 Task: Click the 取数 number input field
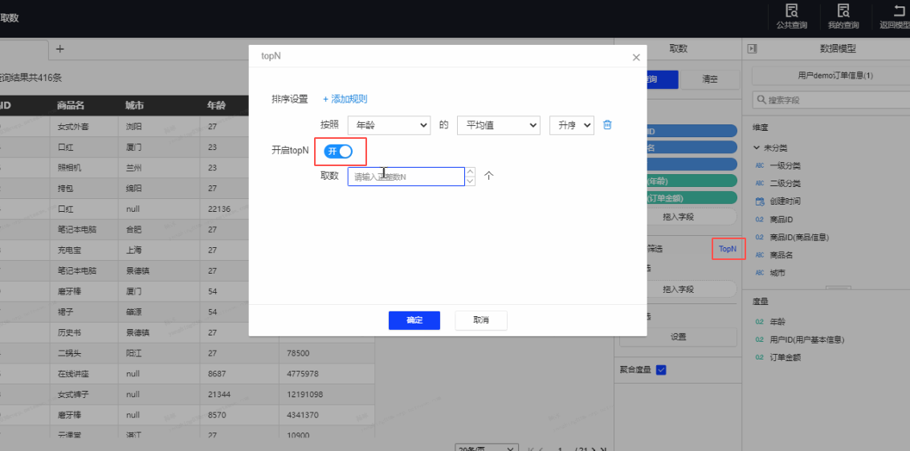(406, 177)
